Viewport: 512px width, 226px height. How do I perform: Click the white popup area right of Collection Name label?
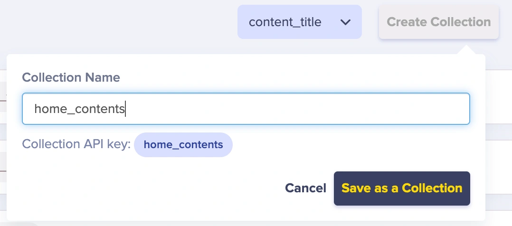tap(285, 77)
